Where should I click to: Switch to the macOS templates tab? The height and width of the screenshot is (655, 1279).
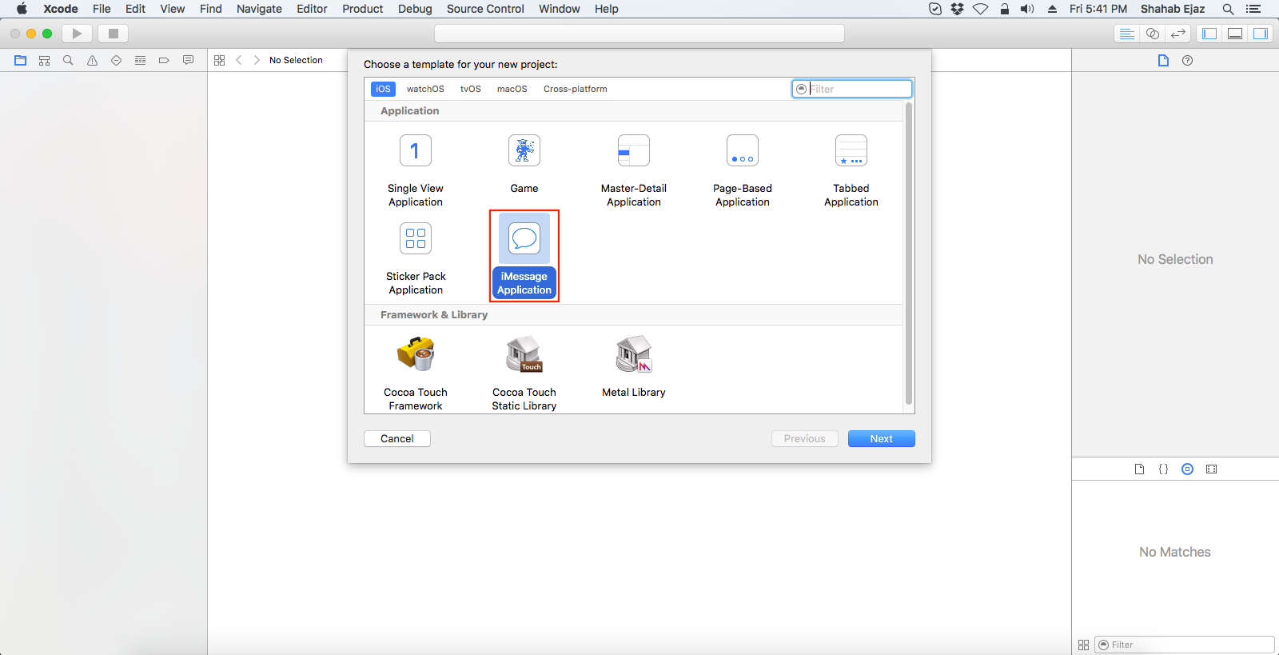[512, 89]
